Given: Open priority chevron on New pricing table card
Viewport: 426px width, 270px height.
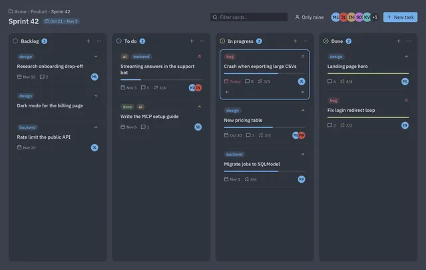Looking at the screenshot, I should [x=303, y=111].
